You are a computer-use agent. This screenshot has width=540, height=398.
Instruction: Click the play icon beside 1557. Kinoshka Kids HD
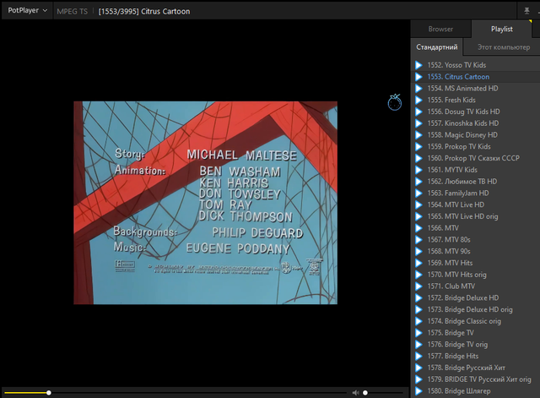(x=418, y=123)
